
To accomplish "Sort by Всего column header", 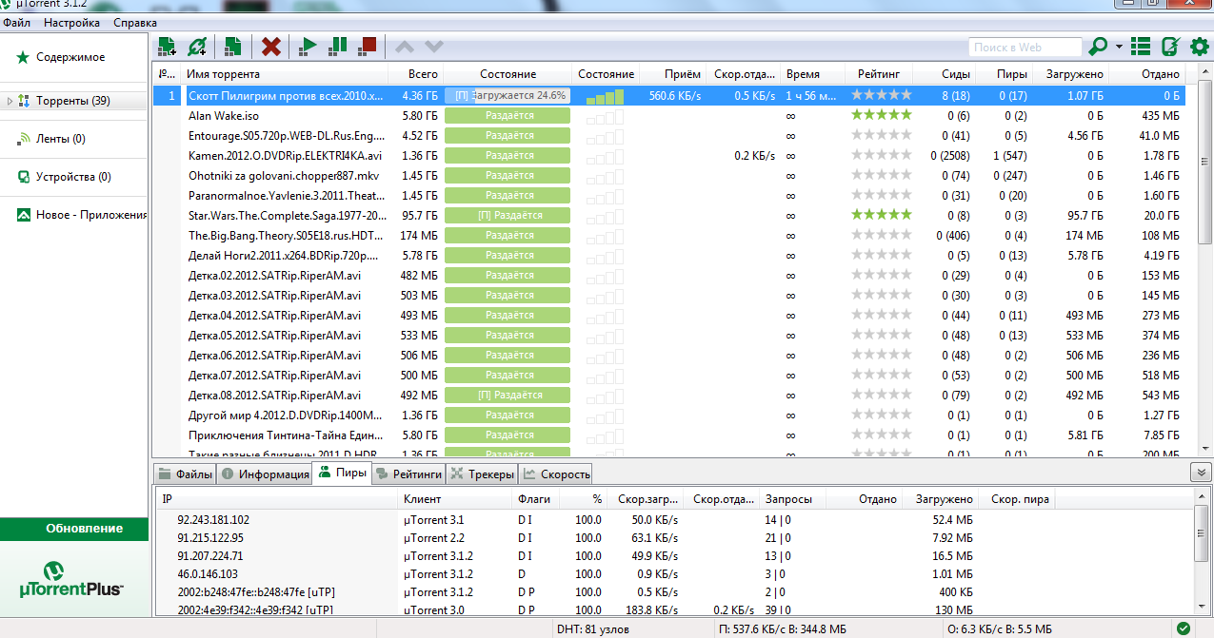I will (416, 74).
